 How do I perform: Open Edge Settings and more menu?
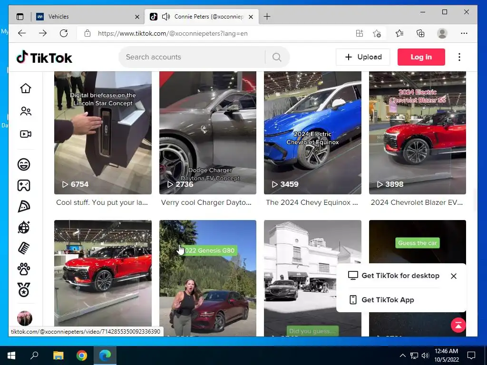coord(464,33)
